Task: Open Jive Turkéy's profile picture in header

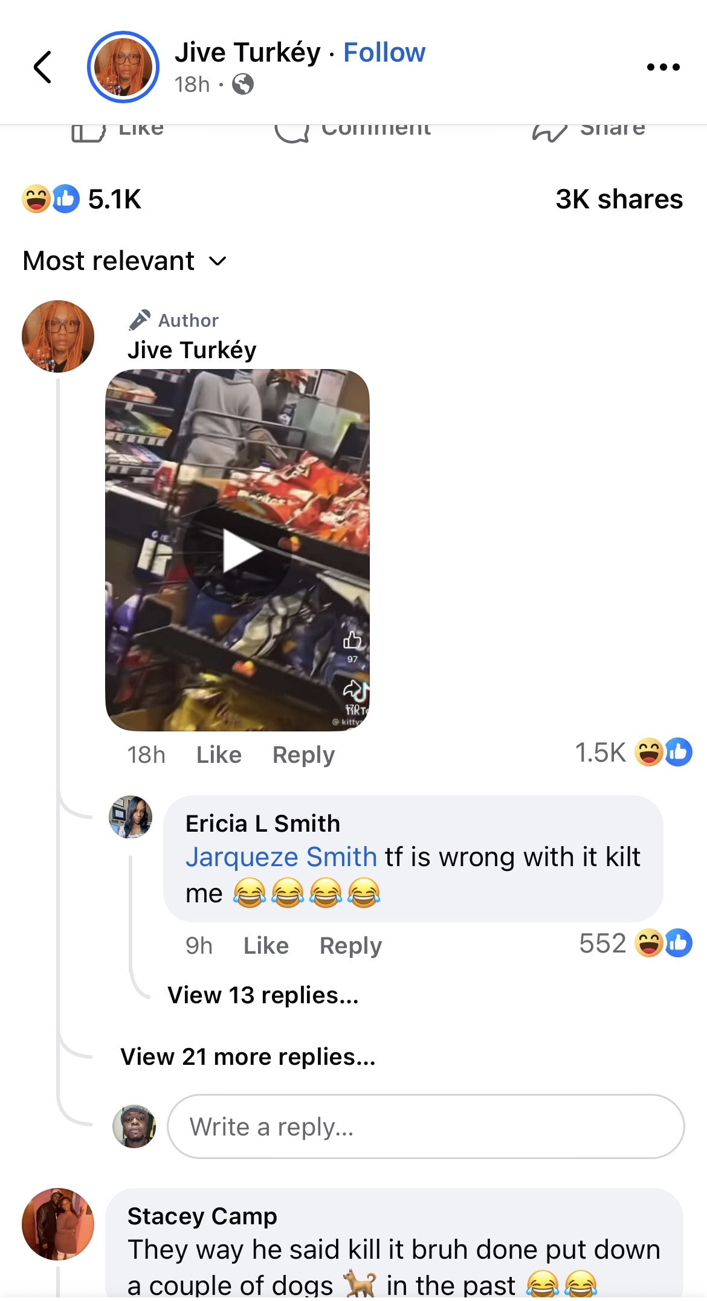Action: click(123, 67)
